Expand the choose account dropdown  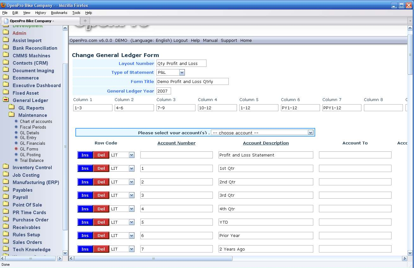[x=310, y=133]
